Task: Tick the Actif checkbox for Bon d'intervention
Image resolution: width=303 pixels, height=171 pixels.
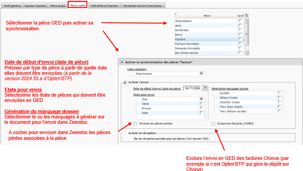Action: 240,53
